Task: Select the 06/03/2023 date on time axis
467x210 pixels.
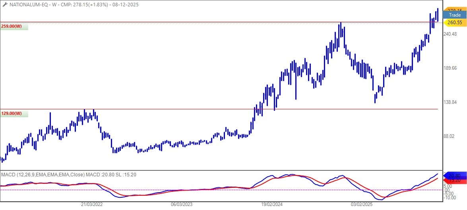Action: (182, 204)
